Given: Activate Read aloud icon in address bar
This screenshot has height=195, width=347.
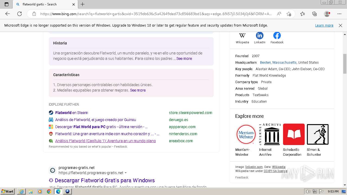Looking at the screenshot, I should tap(279, 14).
